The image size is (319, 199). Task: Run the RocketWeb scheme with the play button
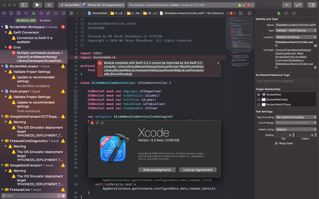click(37, 4)
